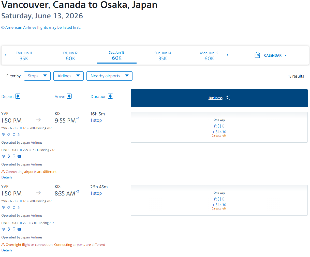
Task: Select 60K business fare for the 26h 45m flight
Action: 219,200
